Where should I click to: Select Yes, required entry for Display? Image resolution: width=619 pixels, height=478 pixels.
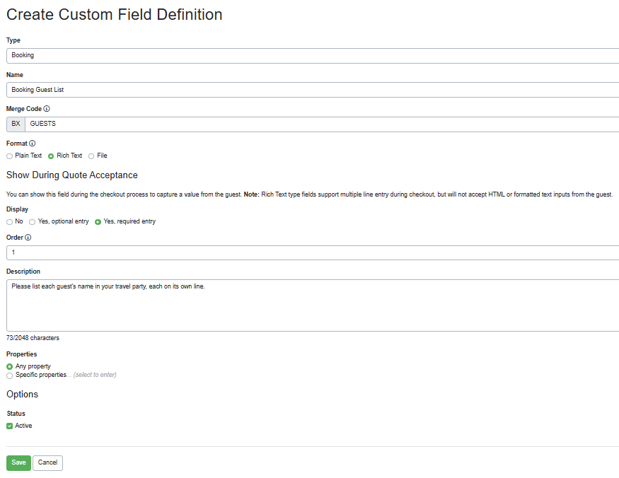point(98,221)
